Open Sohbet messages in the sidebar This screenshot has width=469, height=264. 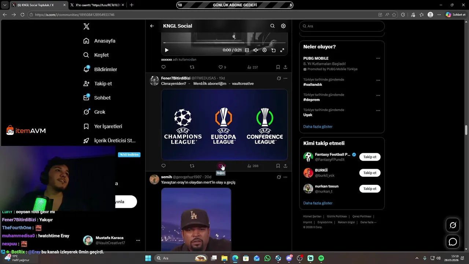click(97, 98)
